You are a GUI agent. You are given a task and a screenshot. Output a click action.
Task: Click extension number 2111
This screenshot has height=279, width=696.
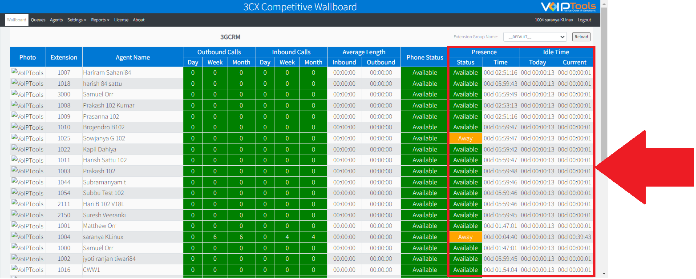click(64, 204)
